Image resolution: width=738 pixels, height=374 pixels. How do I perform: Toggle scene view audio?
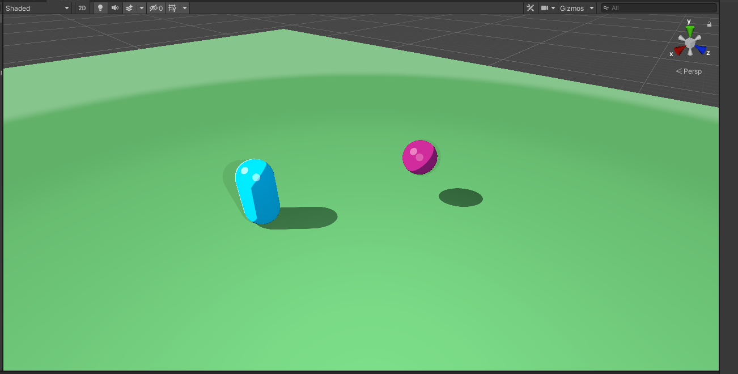[115, 8]
